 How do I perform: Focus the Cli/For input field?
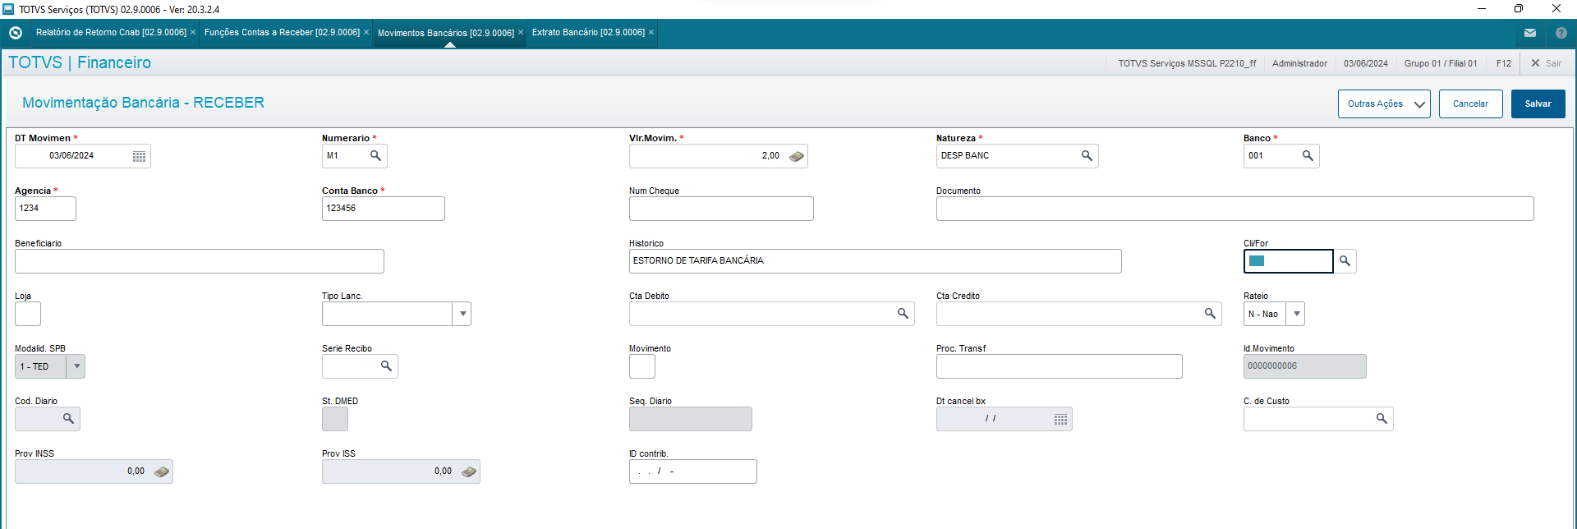(x=1288, y=261)
